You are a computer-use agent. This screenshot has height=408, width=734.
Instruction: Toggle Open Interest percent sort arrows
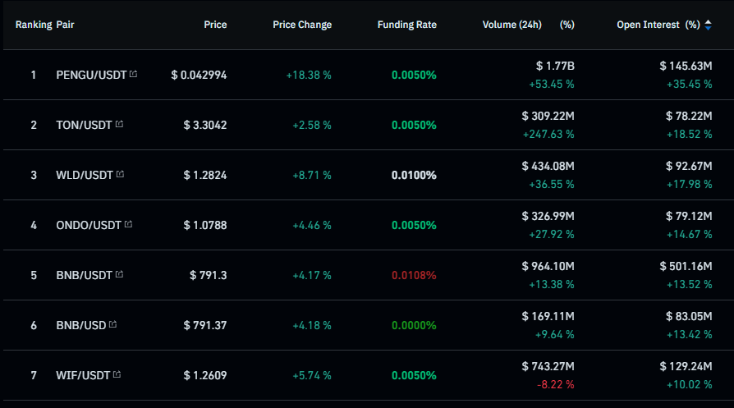(x=708, y=25)
